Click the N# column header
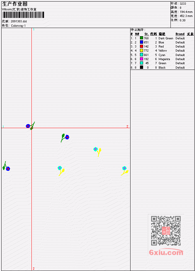This screenshot has width=195, height=271. (137, 34)
